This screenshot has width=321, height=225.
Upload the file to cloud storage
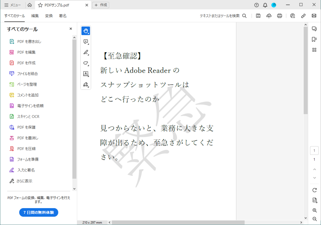pos(269,16)
